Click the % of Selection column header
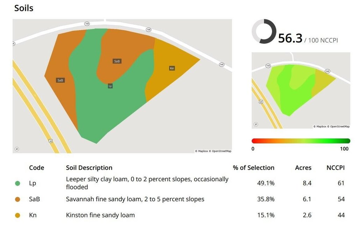This screenshot has height=244, width=358. 254,168
